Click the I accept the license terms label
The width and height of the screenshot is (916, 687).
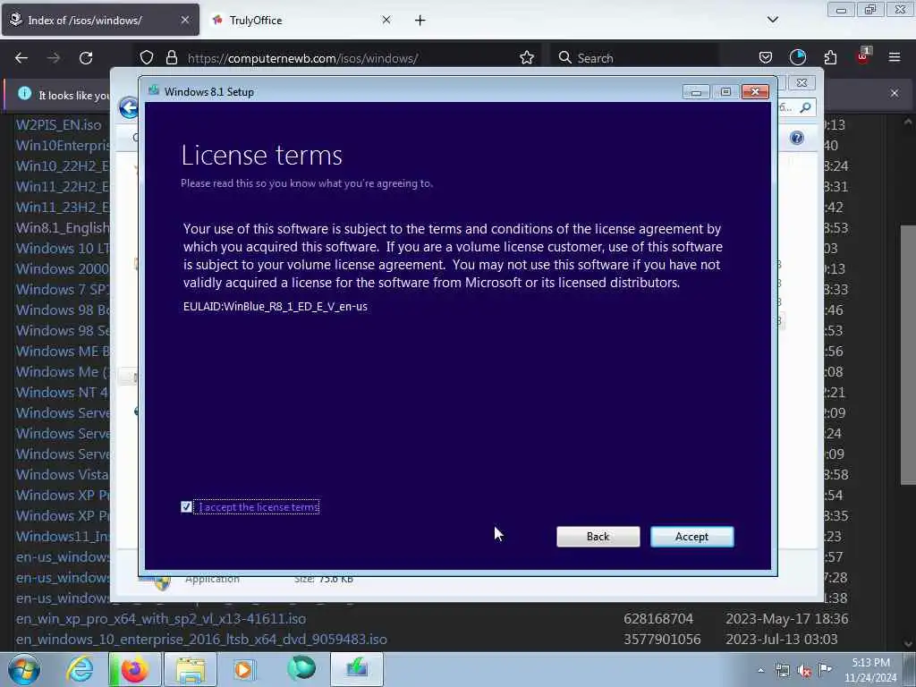point(259,507)
